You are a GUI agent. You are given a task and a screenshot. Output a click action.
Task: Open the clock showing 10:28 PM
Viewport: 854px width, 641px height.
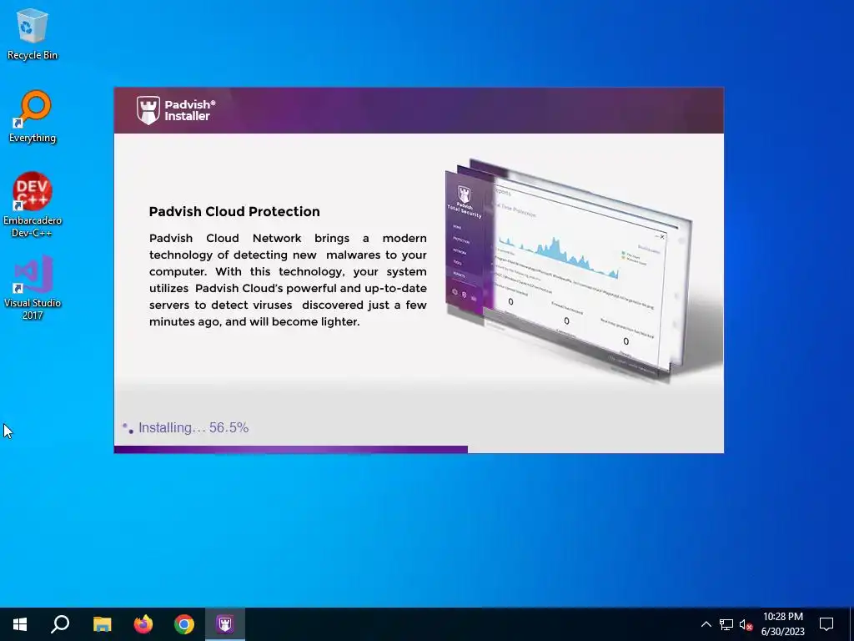point(782,624)
